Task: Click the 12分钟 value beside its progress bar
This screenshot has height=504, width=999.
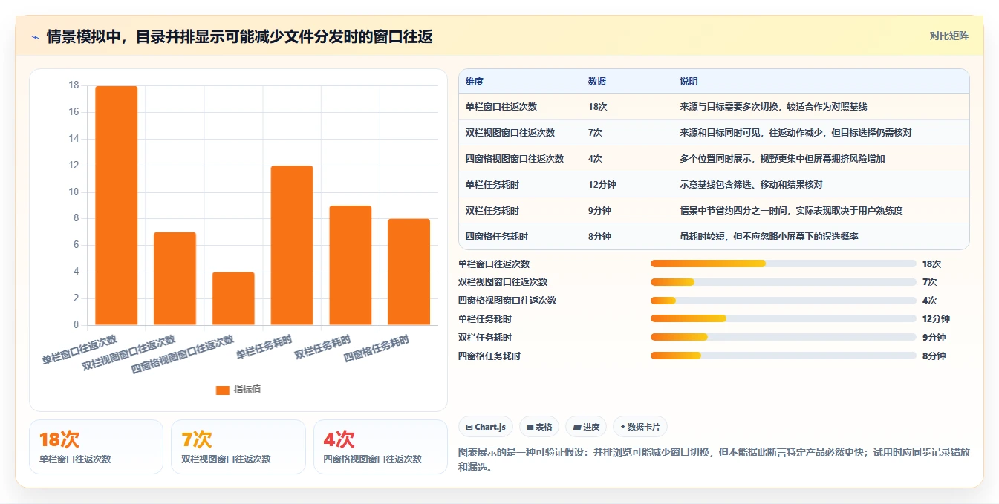Action: click(936, 319)
